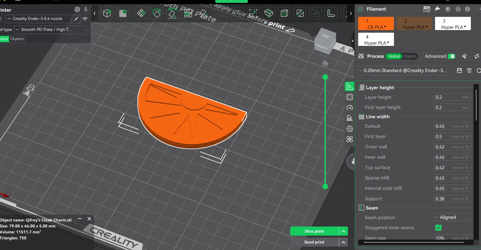Click the Add model cube icon
This screenshot has width=481, height=250.
pyautogui.click(x=107, y=13)
